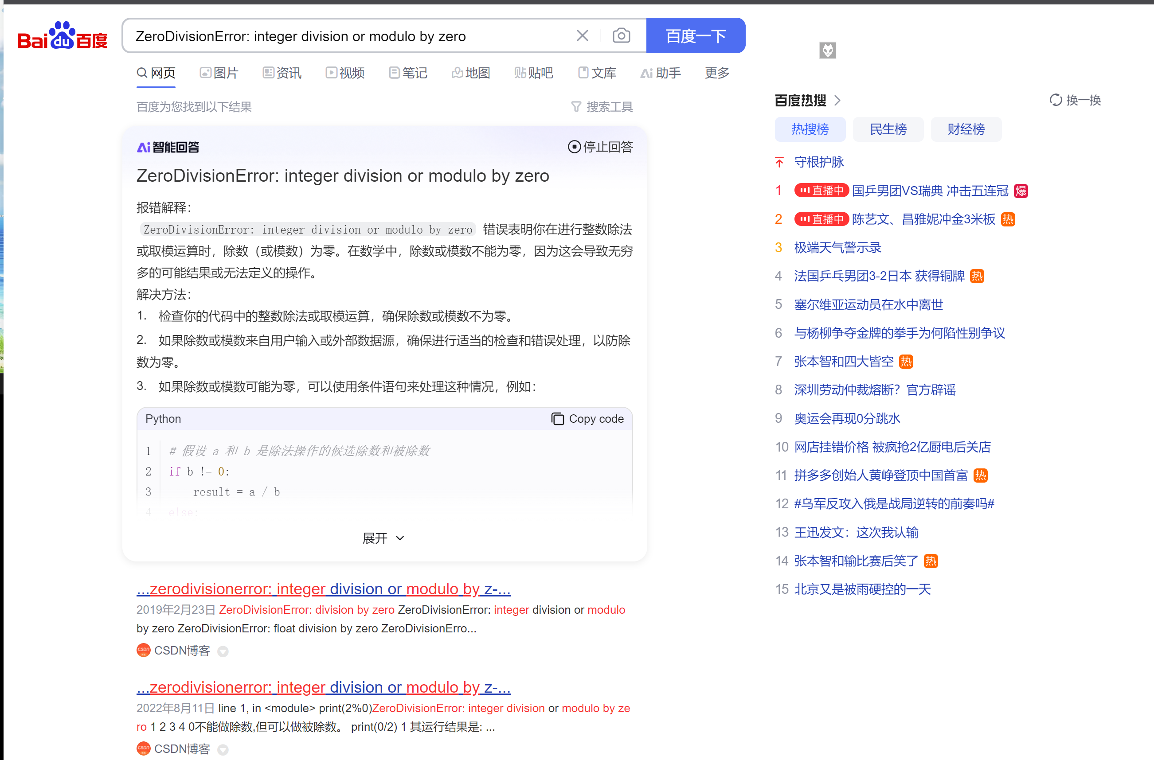Clear the search box with X icon
Viewport: 1154px width, 760px height.
pos(583,35)
